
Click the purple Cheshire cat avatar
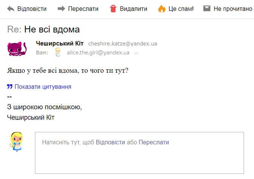(17, 49)
